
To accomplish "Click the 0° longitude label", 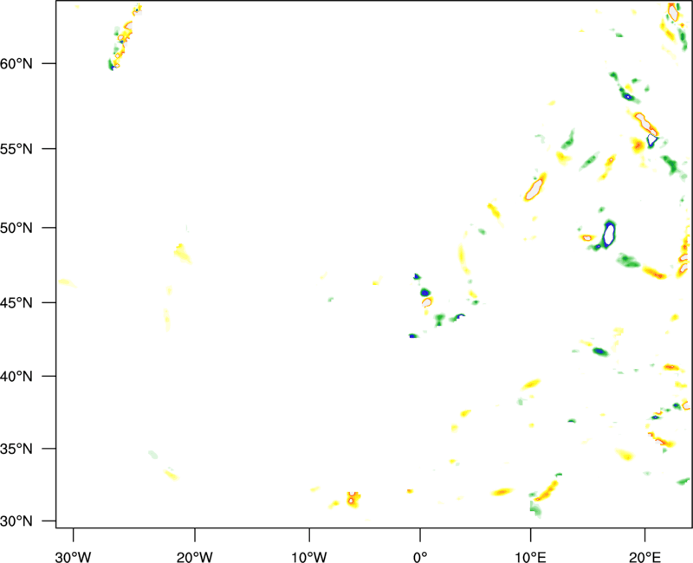I will pyautogui.click(x=420, y=557).
